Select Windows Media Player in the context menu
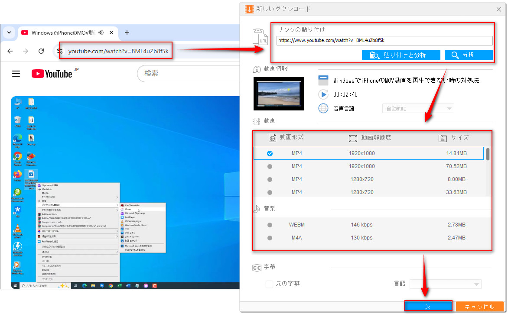508x314 pixels. tap(136, 225)
